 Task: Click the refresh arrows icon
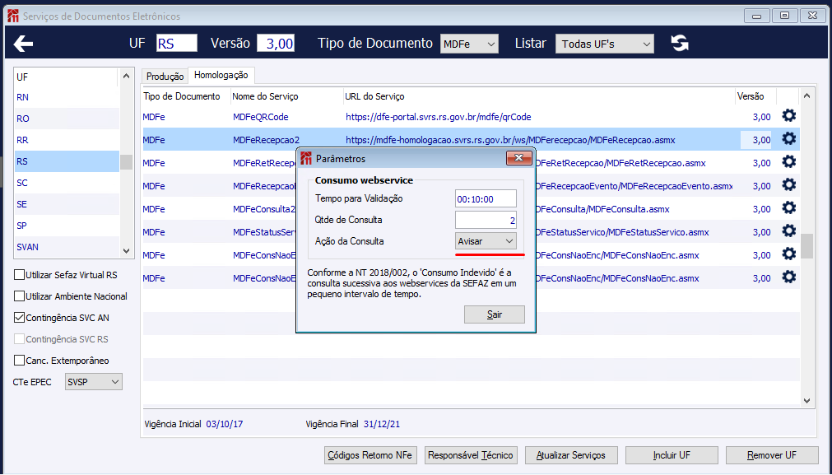(680, 43)
